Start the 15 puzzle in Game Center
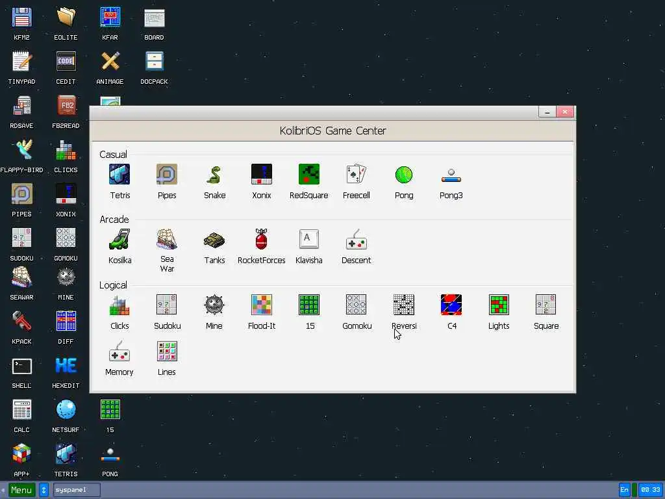 pos(308,305)
